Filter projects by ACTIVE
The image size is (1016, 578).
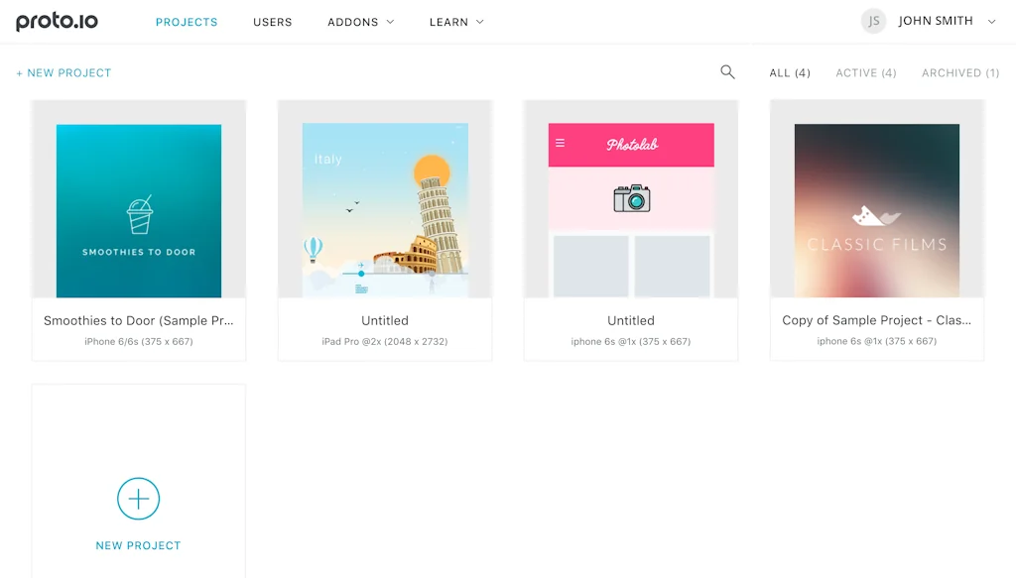coord(865,72)
